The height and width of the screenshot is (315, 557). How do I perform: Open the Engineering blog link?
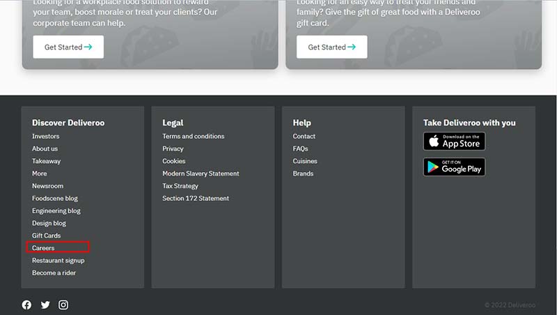[x=56, y=211]
